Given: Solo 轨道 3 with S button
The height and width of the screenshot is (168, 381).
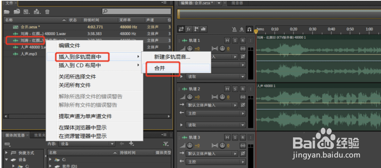Looking at the screenshot, I should 235,138.
